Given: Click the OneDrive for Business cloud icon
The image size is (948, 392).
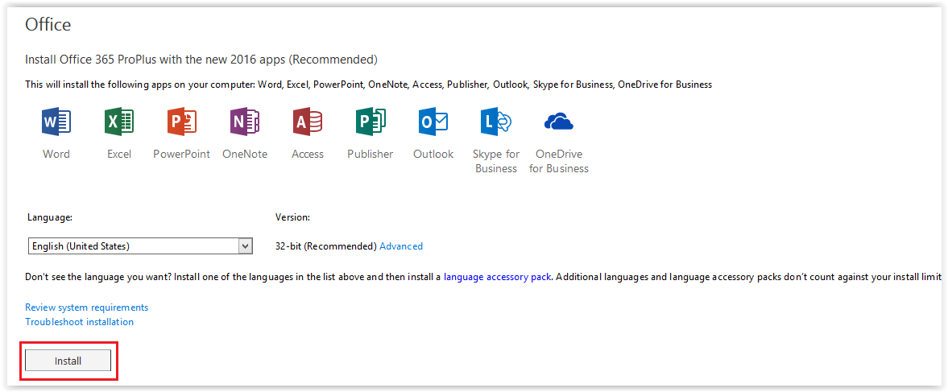Looking at the screenshot, I should coord(559,123).
